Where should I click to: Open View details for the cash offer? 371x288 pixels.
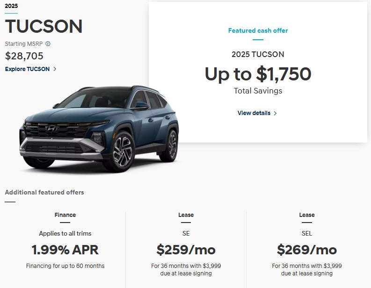[254, 113]
